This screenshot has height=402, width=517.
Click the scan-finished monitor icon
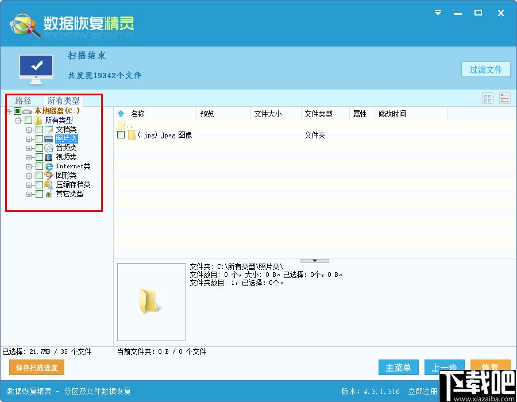tap(36, 69)
